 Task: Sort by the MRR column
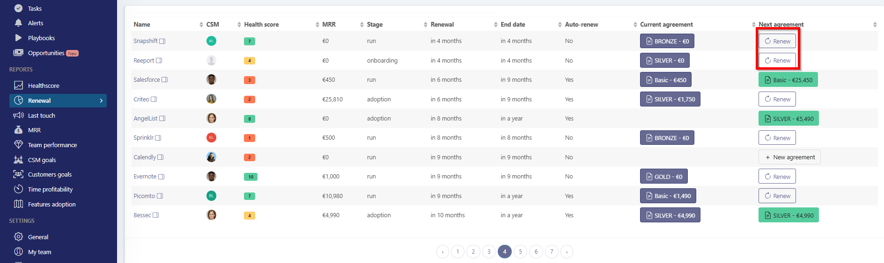pos(362,24)
